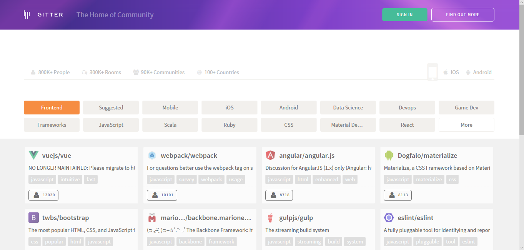The image size is (524, 250).
Task: Click the member count badge 8113
Action: [x=398, y=195]
